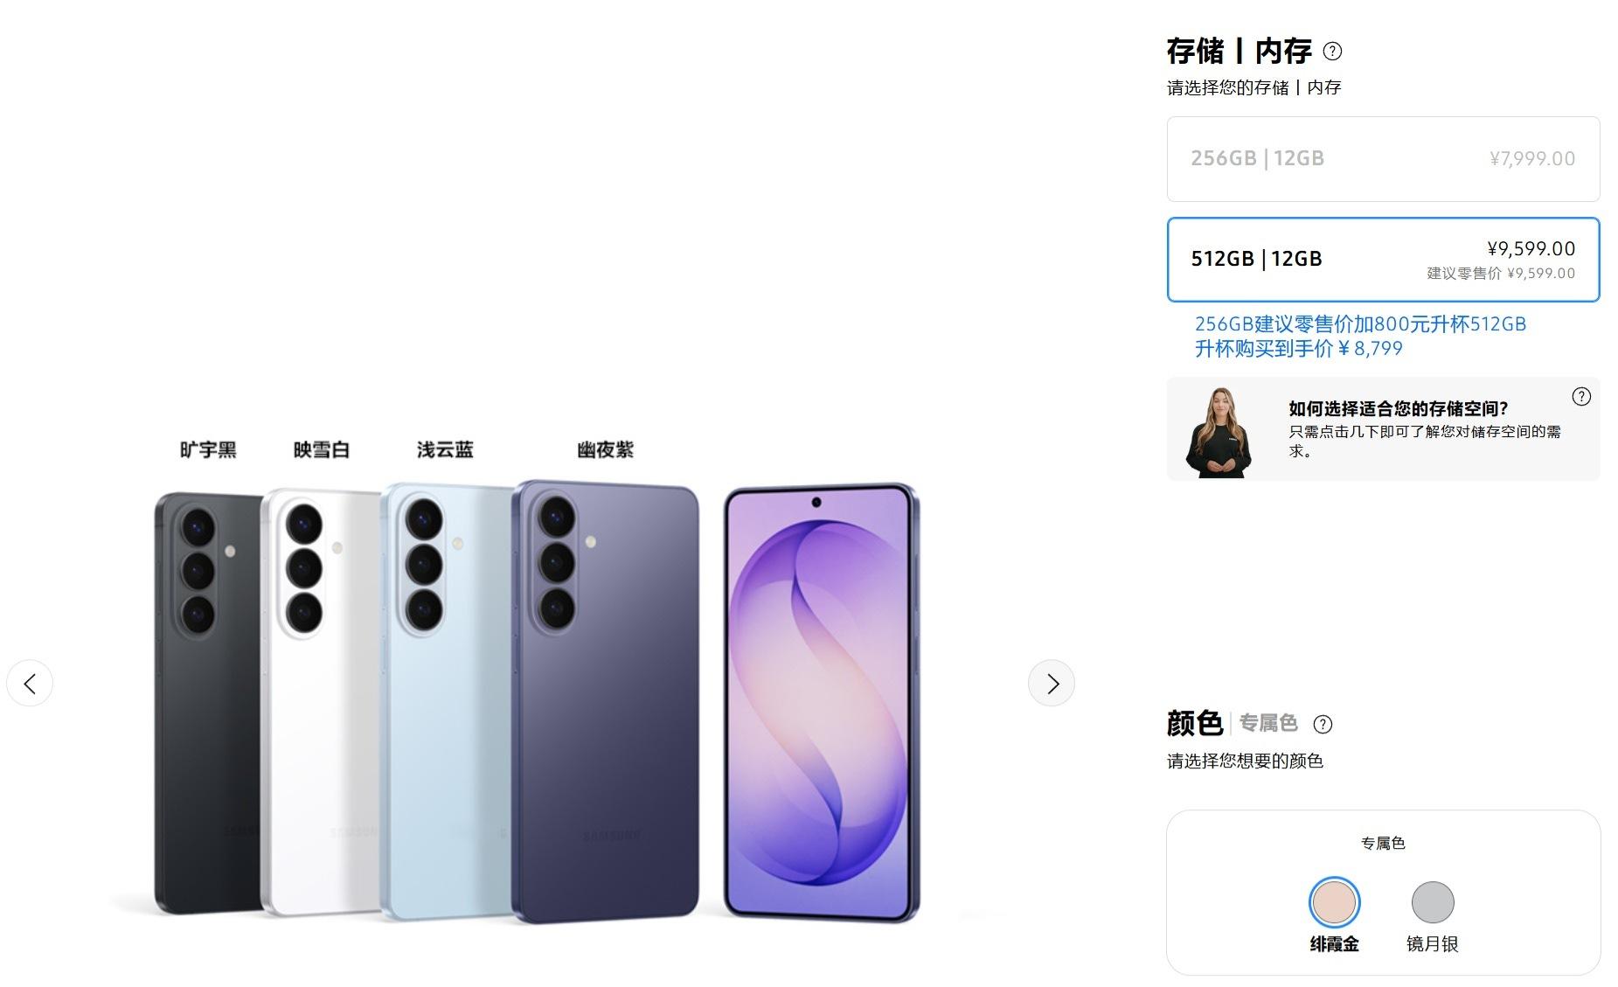Advance carousel with the next arrow
1618x987 pixels.
click(1051, 683)
